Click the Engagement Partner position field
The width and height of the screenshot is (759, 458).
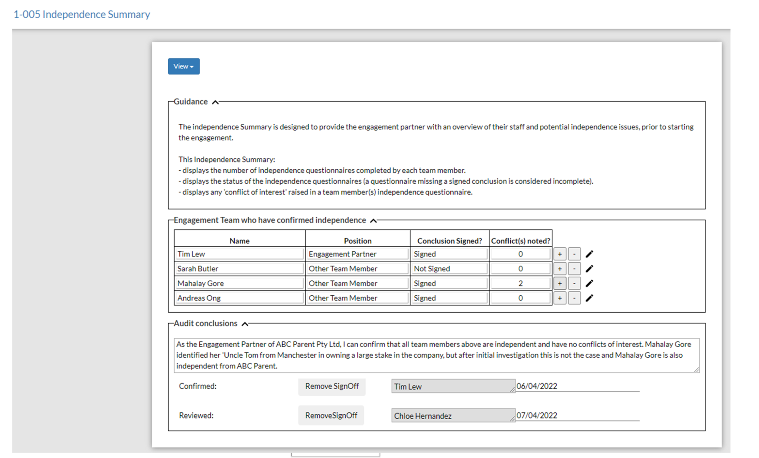point(357,254)
